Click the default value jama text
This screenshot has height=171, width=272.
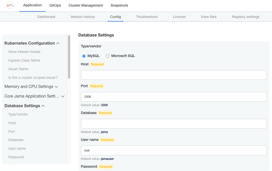pos(104,132)
